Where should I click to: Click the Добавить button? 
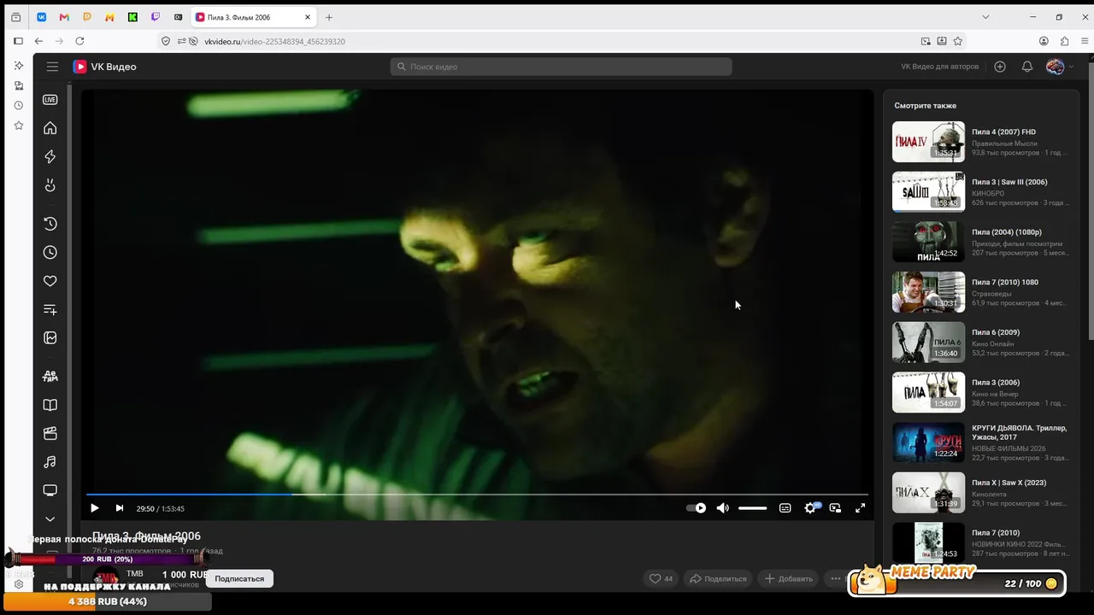[789, 578]
